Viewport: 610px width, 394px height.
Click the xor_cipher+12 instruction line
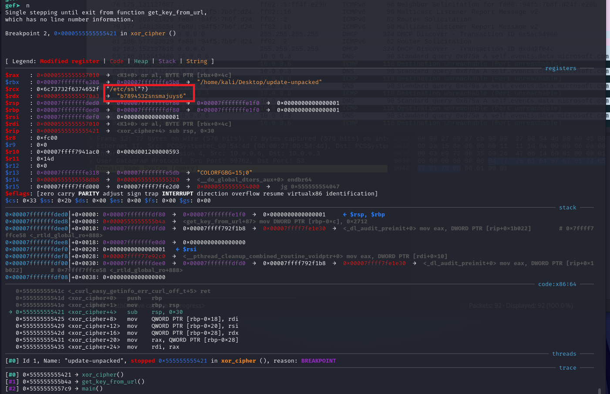[x=127, y=326]
